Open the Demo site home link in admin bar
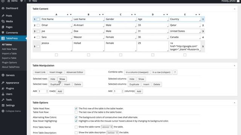 (x=12, y=1)
